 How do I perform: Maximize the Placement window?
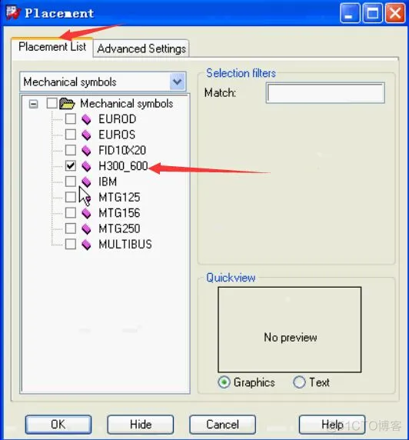tap(373, 13)
